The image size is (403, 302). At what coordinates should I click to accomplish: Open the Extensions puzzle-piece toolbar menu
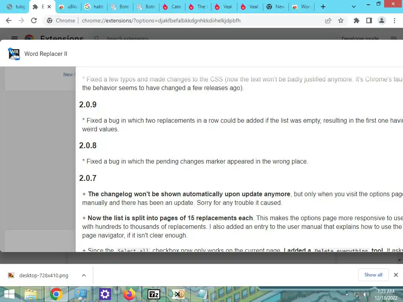click(356, 20)
